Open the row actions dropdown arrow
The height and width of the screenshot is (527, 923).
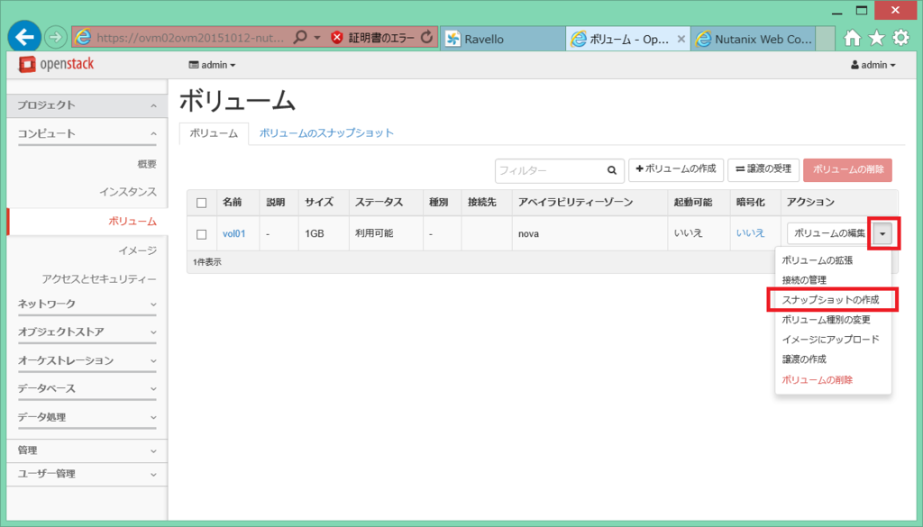click(x=882, y=233)
